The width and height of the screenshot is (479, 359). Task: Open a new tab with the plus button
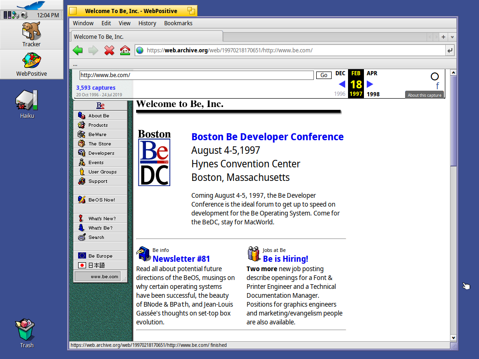(x=443, y=37)
